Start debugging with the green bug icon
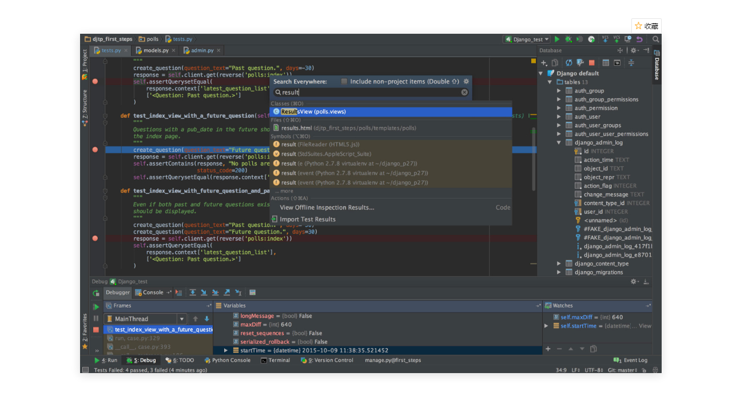Image resolution: width=732 pixels, height=412 pixels. click(x=568, y=39)
